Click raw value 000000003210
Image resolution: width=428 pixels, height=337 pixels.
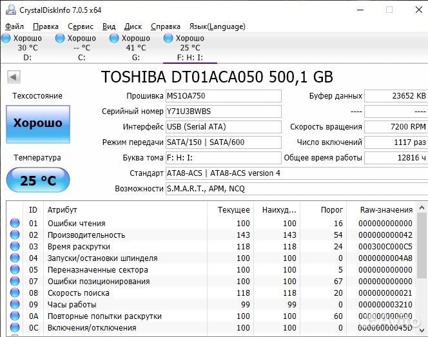pyautogui.click(x=385, y=305)
